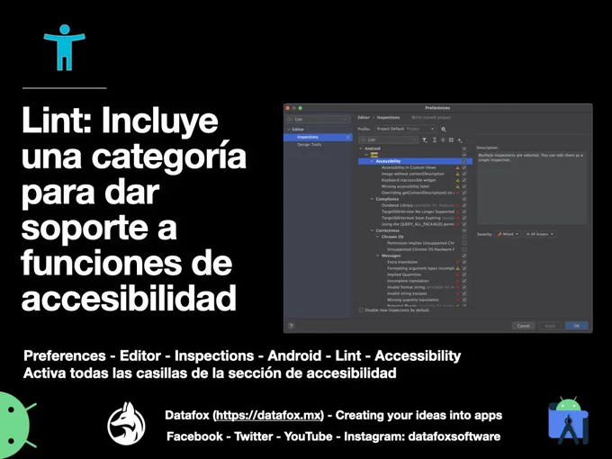Click the add inspection plus icon
The image size is (612, 459).
[460, 139]
